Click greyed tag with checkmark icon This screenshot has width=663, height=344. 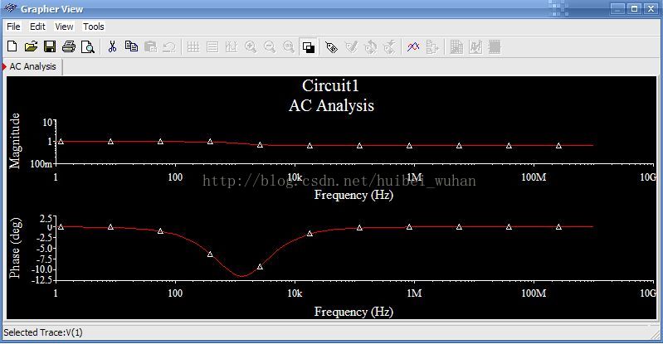351,47
